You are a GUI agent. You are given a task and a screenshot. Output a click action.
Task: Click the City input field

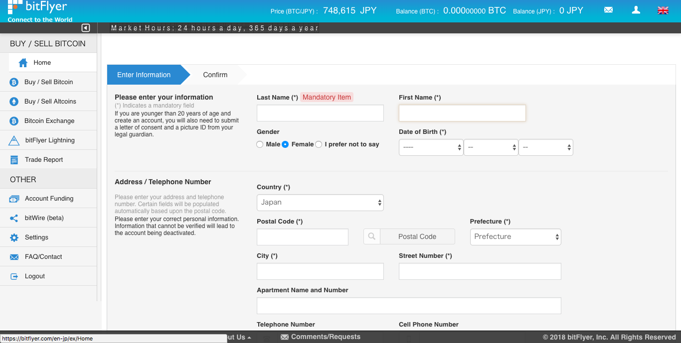[x=320, y=271]
